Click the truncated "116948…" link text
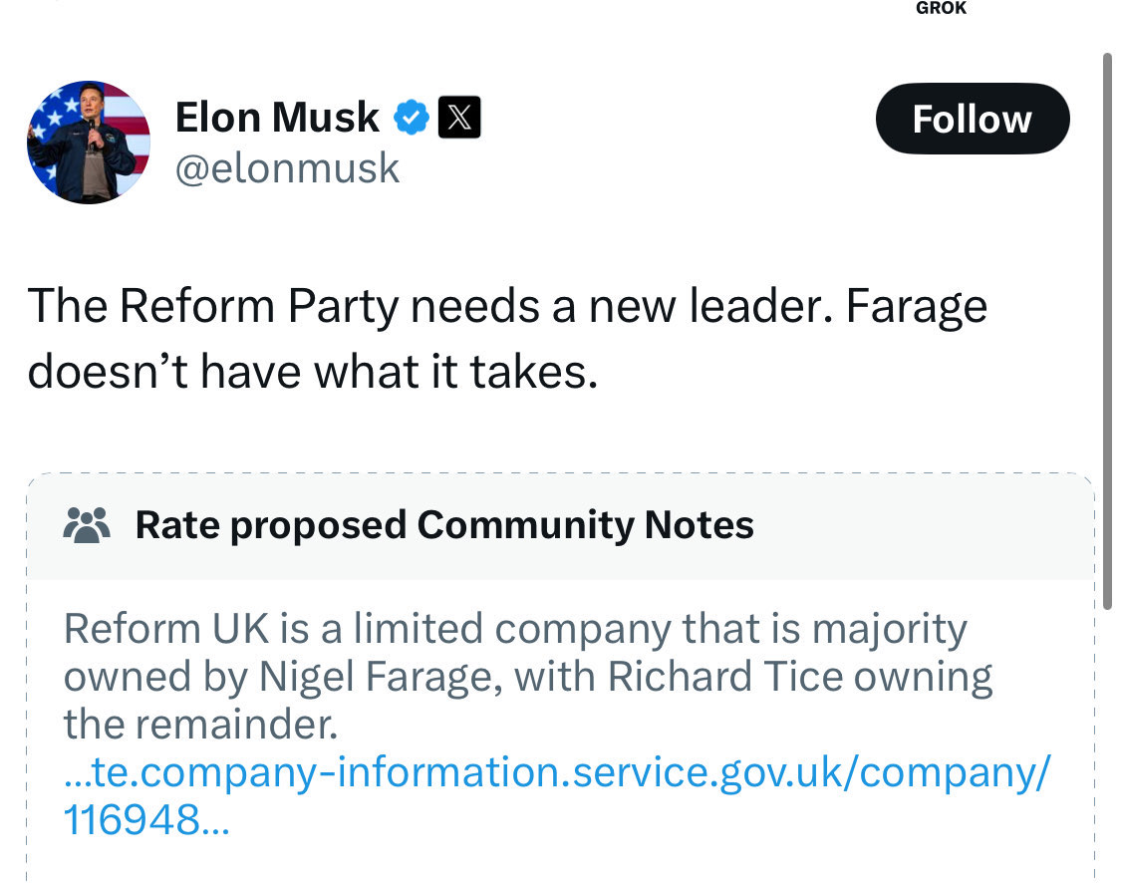This screenshot has height=883, width=1121. [x=145, y=820]
